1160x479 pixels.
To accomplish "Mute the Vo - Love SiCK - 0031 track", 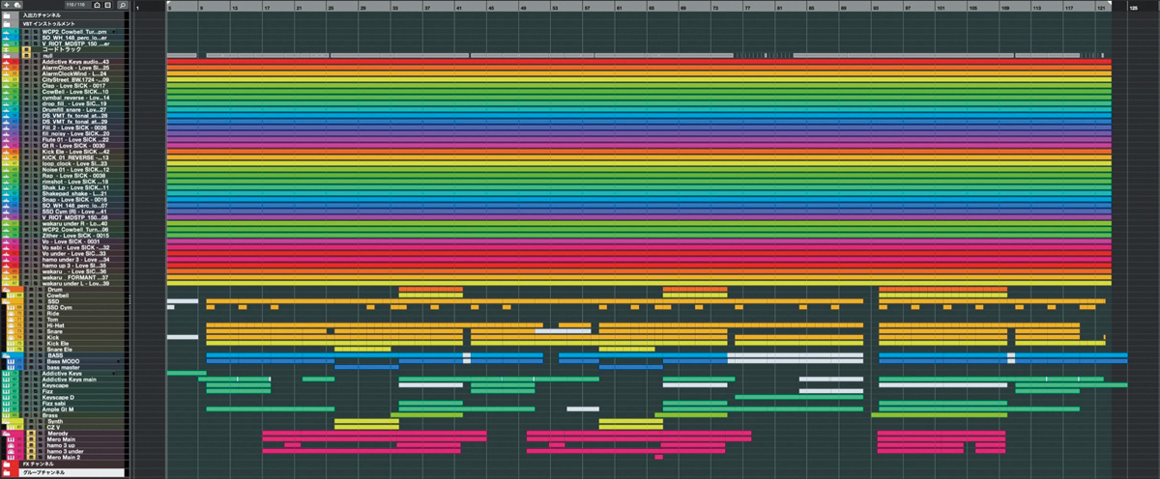I will [x=26, y=240].
